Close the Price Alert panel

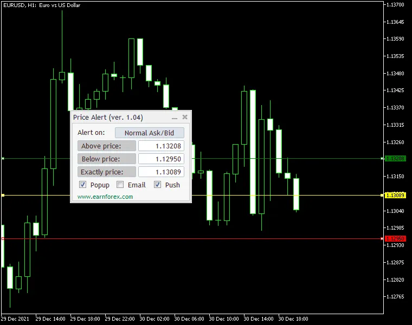185,117
